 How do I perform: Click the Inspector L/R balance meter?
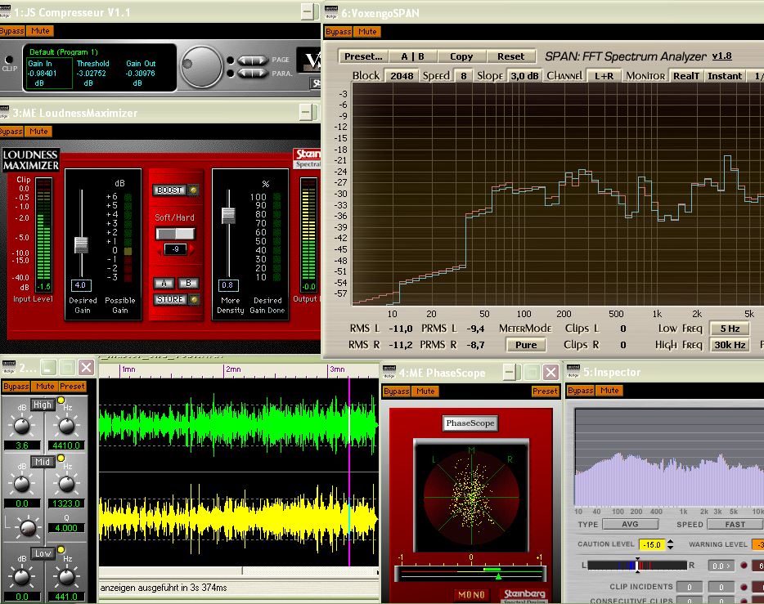point(637,566)
